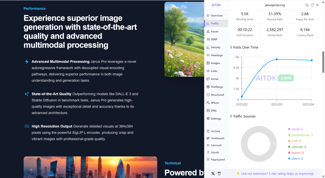
Task: Click the PageSpeed gauge icon
Action: (x=208, y=159)
